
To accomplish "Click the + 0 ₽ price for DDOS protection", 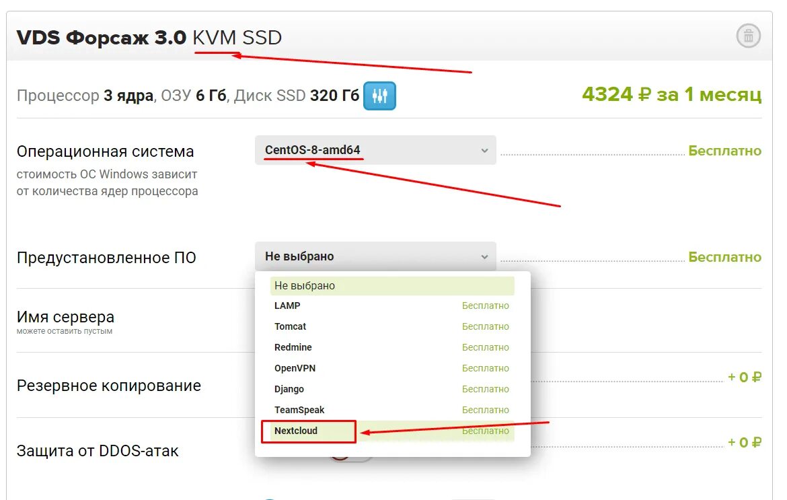I will click(x=745, y=442).
